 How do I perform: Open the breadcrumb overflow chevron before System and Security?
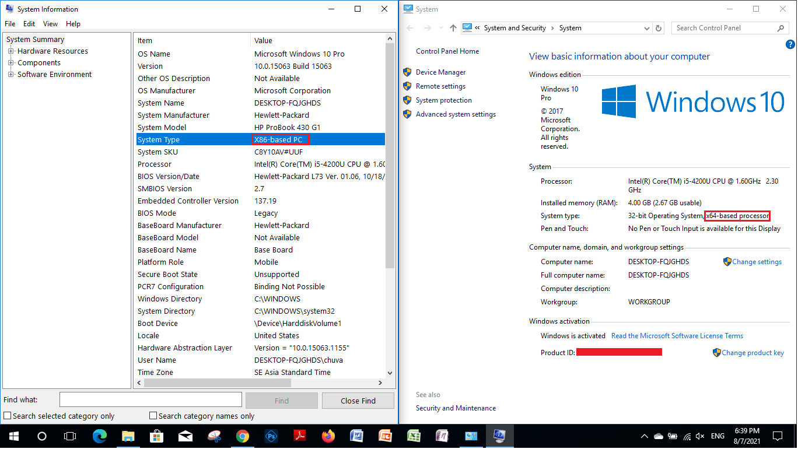[x=478, y=28]
